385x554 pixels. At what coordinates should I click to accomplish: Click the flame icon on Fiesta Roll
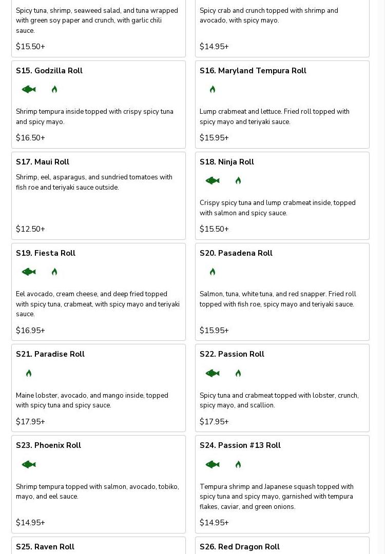click(54, 272)
